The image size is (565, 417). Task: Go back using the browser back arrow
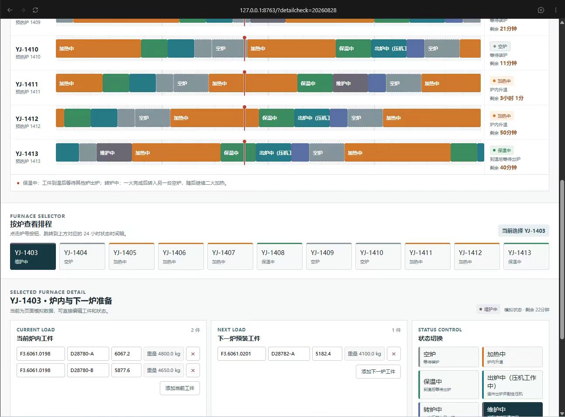[10, 10]
